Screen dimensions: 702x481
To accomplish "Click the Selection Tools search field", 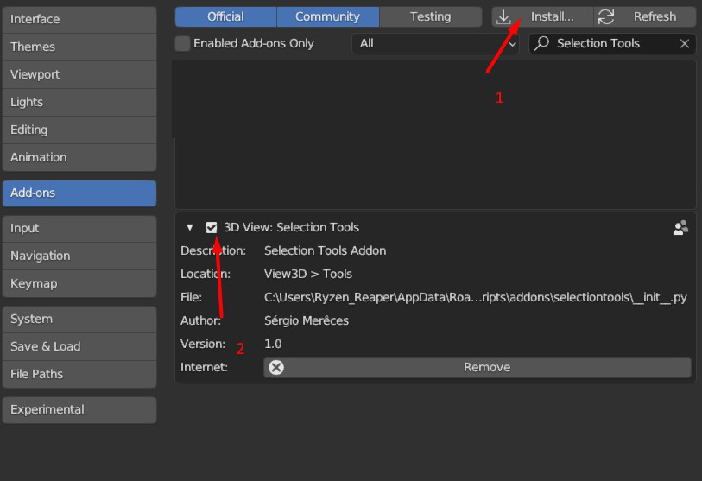I will (613, 43).
